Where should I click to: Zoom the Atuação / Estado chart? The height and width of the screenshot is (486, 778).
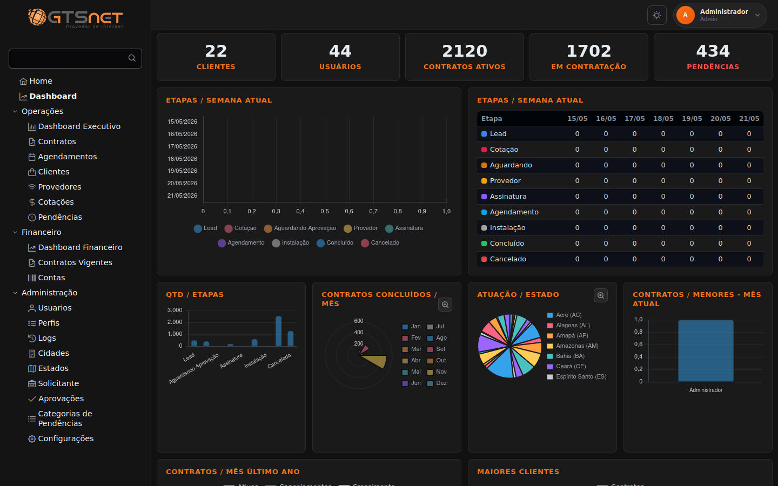click(x=601, y=295)
